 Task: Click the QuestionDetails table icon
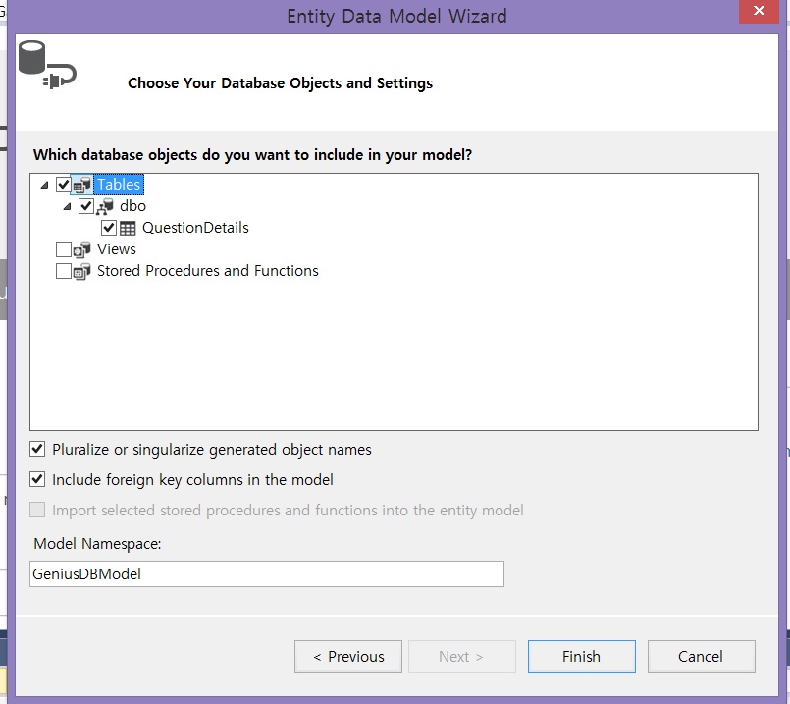pos(128,228)
